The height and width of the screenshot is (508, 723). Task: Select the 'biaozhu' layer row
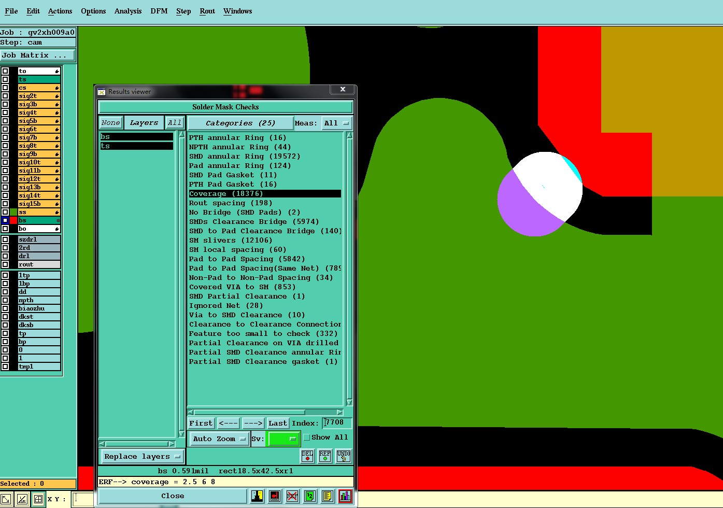pos(39,308)
